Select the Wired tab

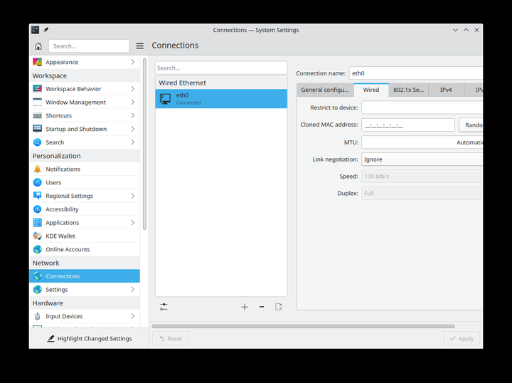371,90
